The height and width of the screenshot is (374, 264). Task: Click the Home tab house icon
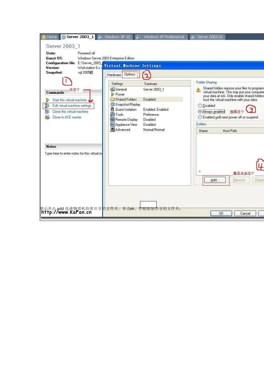coord(44,37)
